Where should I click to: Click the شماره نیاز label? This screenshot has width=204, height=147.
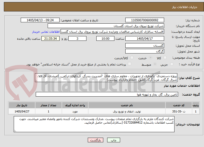[x=193, y=20]
